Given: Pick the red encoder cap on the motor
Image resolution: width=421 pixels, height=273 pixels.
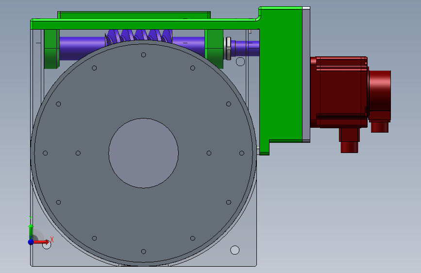Looking at the screenshot, I should (x=380, y=94).
